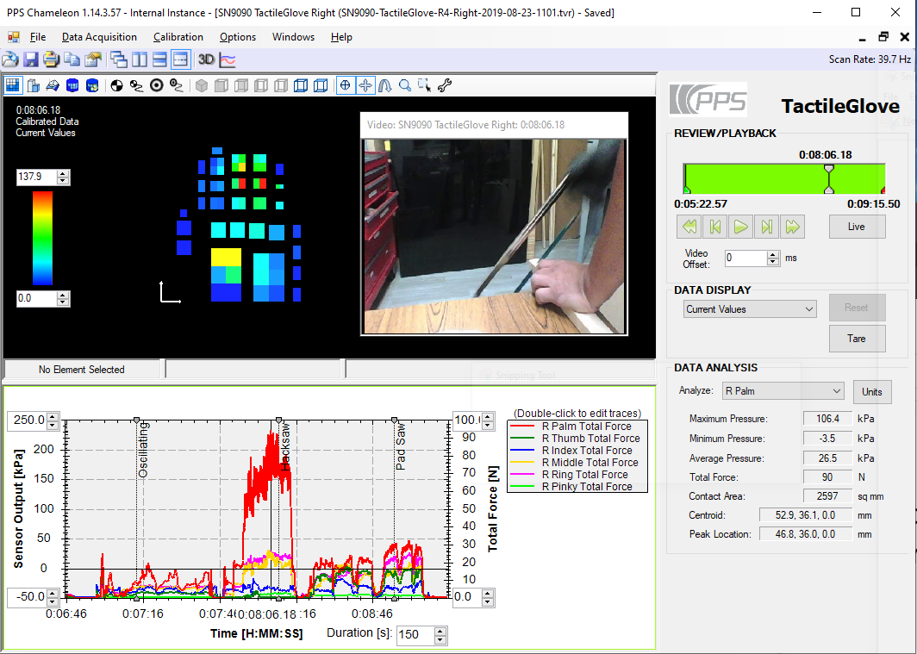
Task: Switch to Live mode
Action: tap(857, 226)
